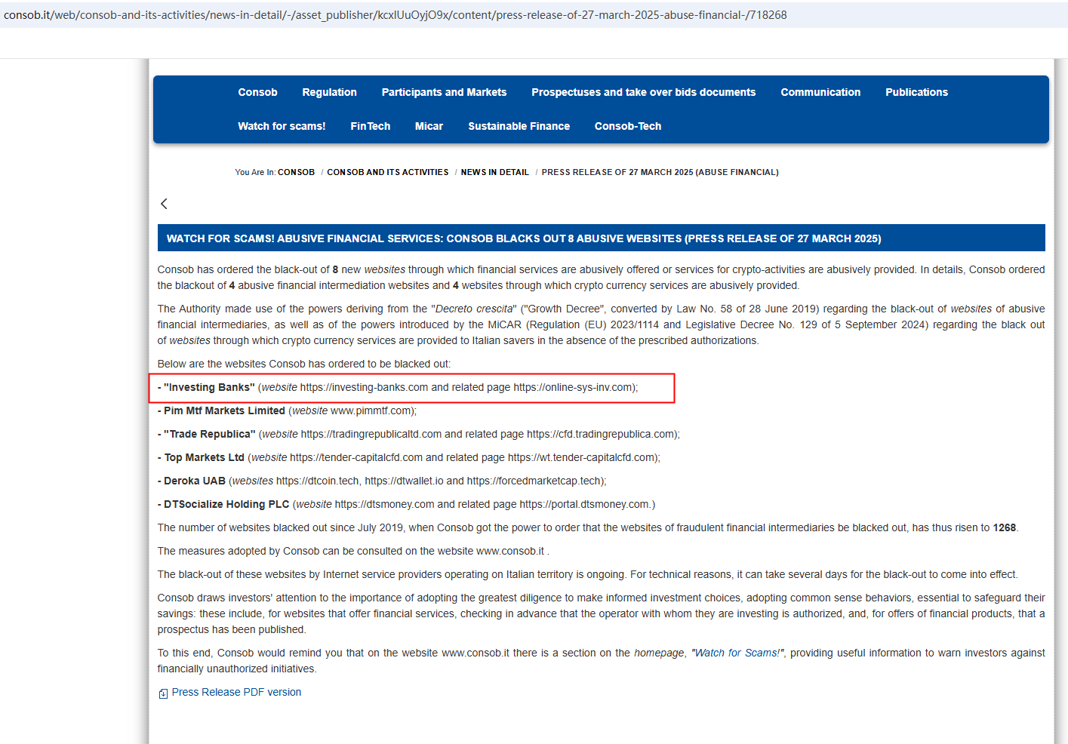
Task: Click the https://dtwallet.io URL text
Action: (404, 481)
